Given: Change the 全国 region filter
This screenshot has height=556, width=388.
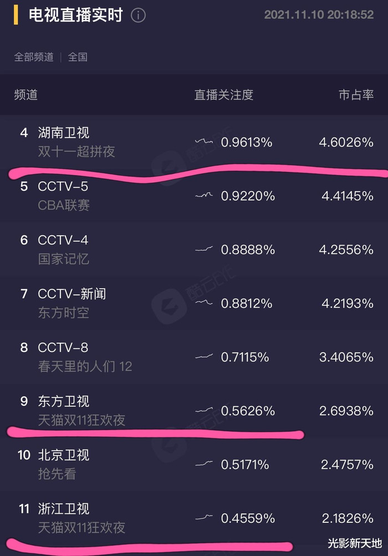Looking at the screenshot, I should coord(78,57).
